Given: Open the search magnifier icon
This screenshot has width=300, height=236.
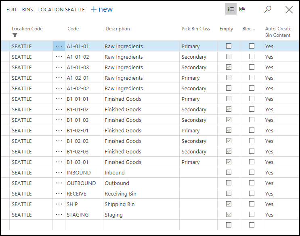Looking at the screenshot, I should [x=268, y=9].
